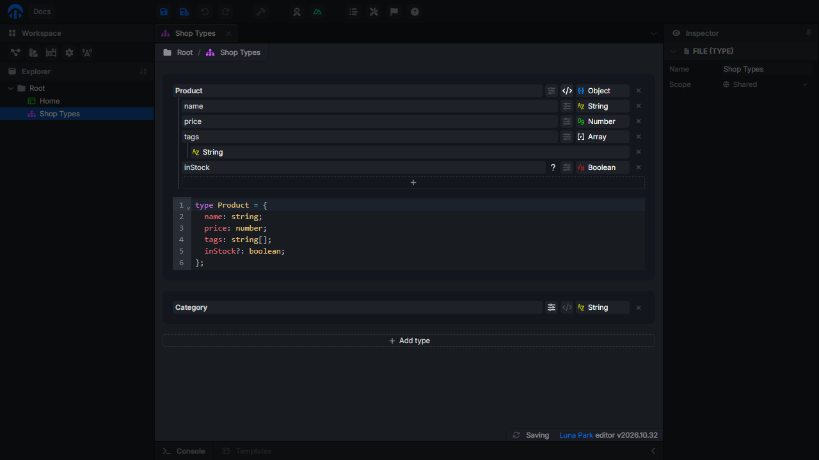The width and height of the screenshot is (819, 460).
Task: Click the Save icon in the toolbar
Action: pos(164,11)
